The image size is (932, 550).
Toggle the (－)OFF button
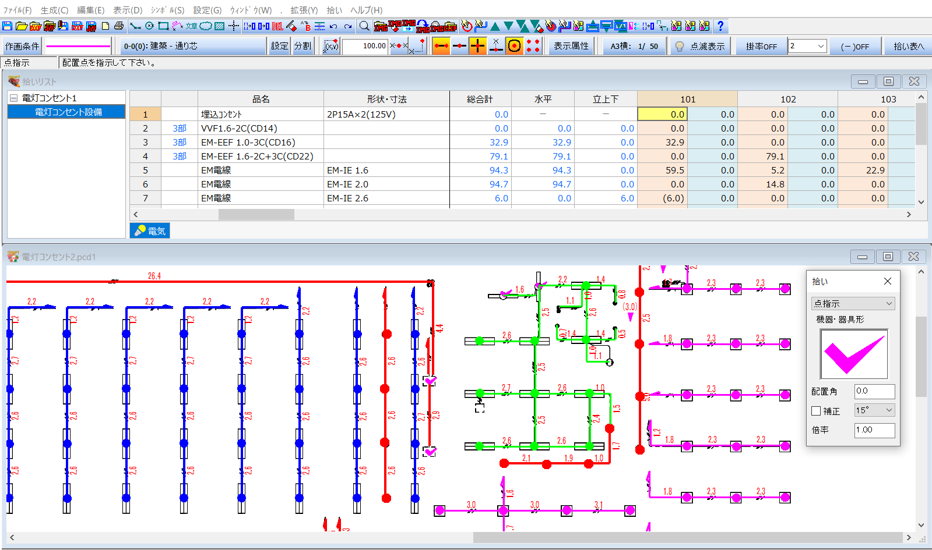coord(854,46)
